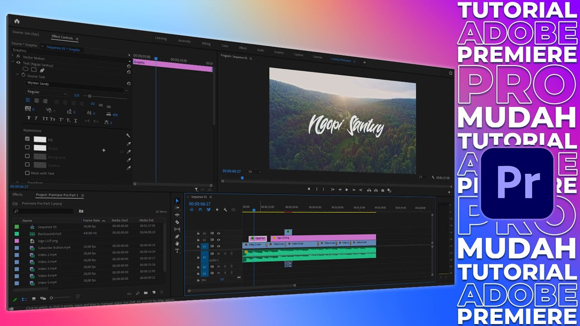Toggle the Fill checkbox

[x=27, y=139]
